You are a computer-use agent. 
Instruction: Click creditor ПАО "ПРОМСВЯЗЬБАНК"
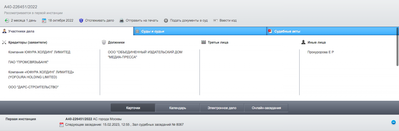pyautogui.click(x=28, y=62)
